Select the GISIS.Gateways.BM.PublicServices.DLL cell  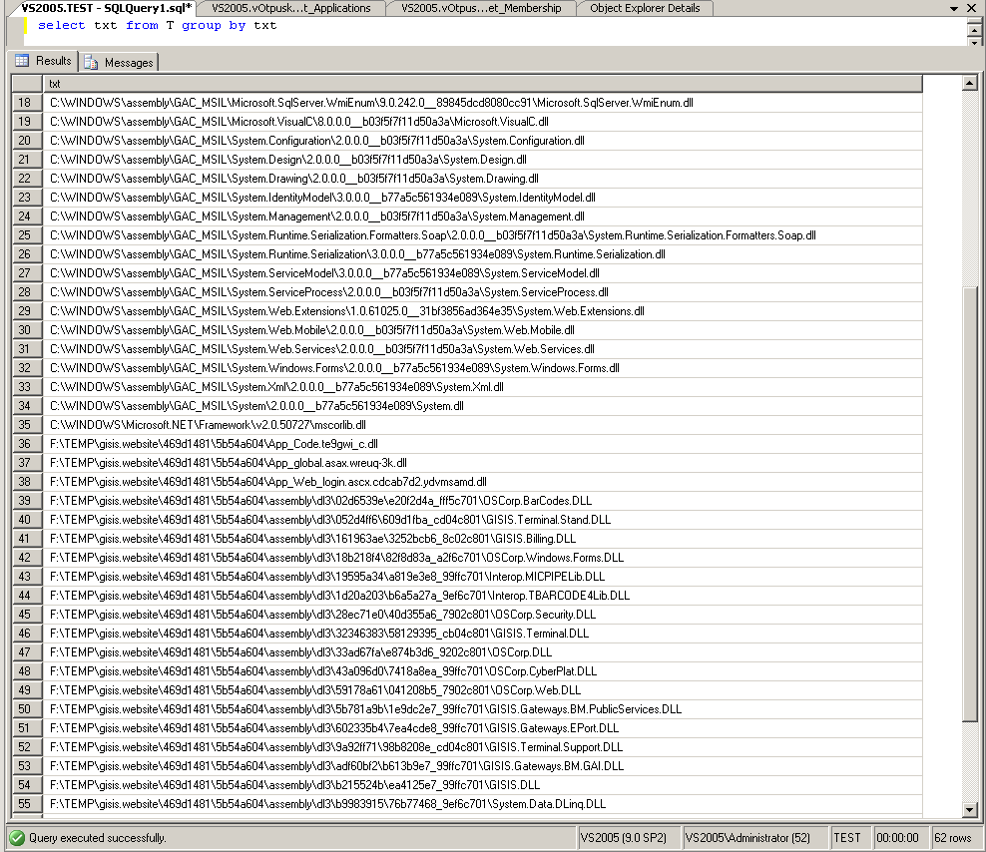click(x=482, y=708)
